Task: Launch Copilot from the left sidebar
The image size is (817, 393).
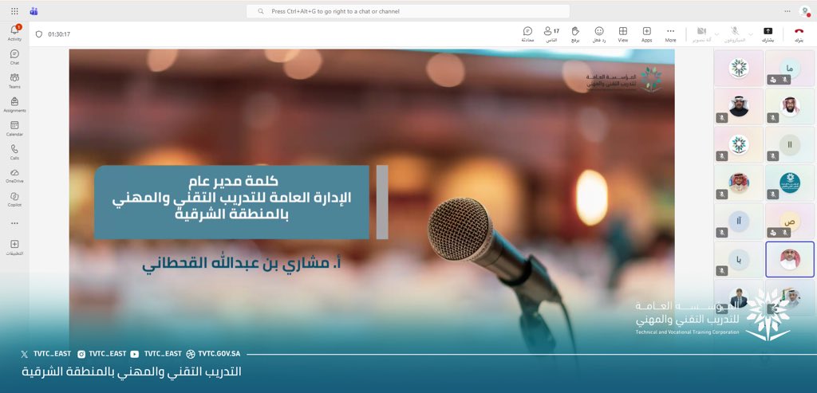Action: tap(14, 199)
